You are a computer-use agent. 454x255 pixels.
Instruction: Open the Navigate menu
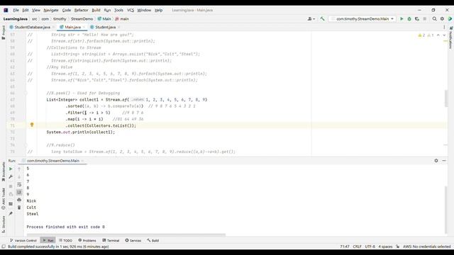pos(51,10)
